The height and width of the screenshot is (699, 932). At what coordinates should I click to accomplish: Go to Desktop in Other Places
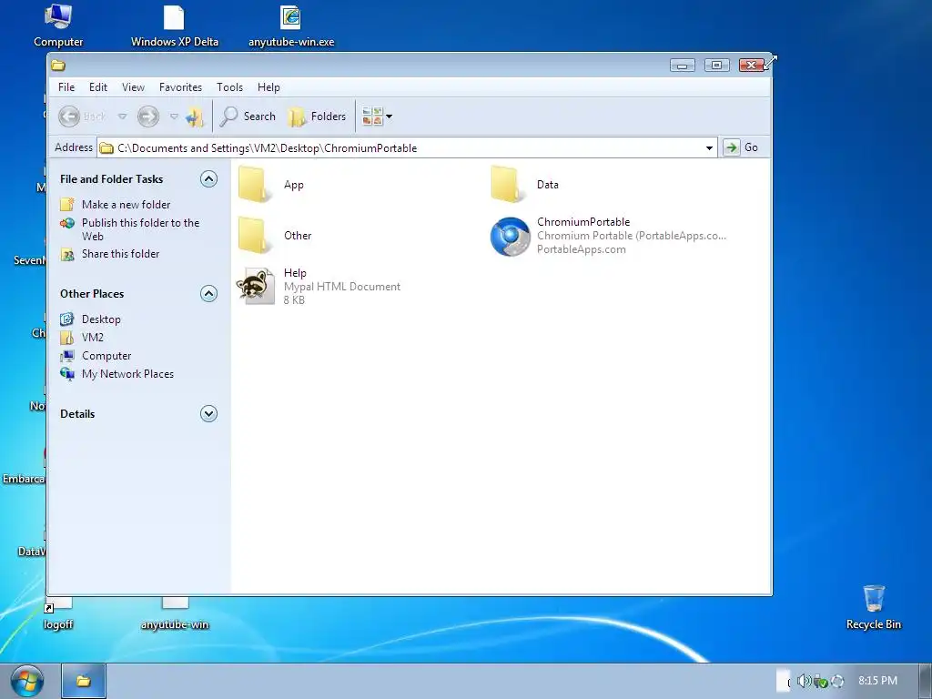(x=101, y=319)
